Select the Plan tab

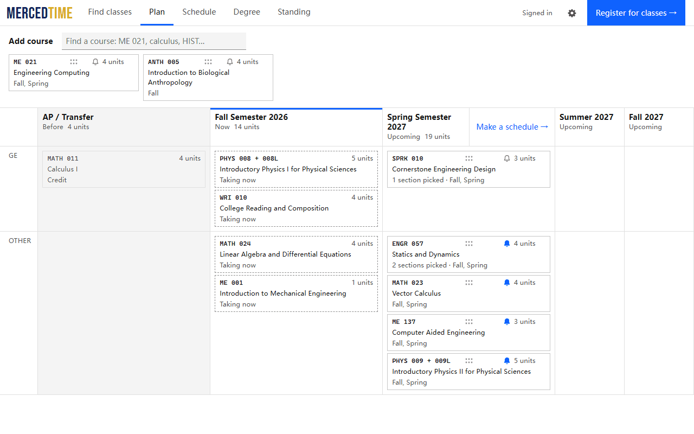pos(157,12)
